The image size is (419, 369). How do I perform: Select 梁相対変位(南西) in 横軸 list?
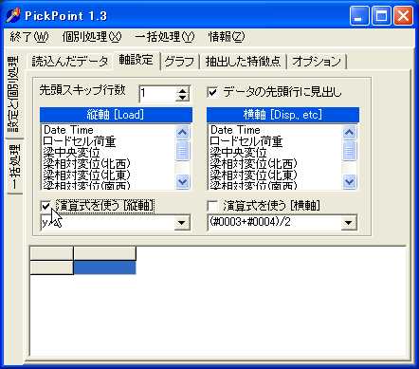click(253, 185)
